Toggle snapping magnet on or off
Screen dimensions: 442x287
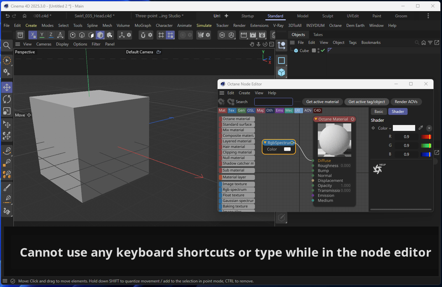click(x=143, y=35)
